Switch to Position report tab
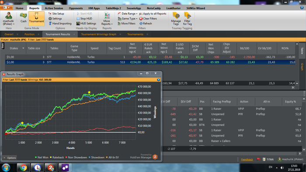 (x=29, y=34)
